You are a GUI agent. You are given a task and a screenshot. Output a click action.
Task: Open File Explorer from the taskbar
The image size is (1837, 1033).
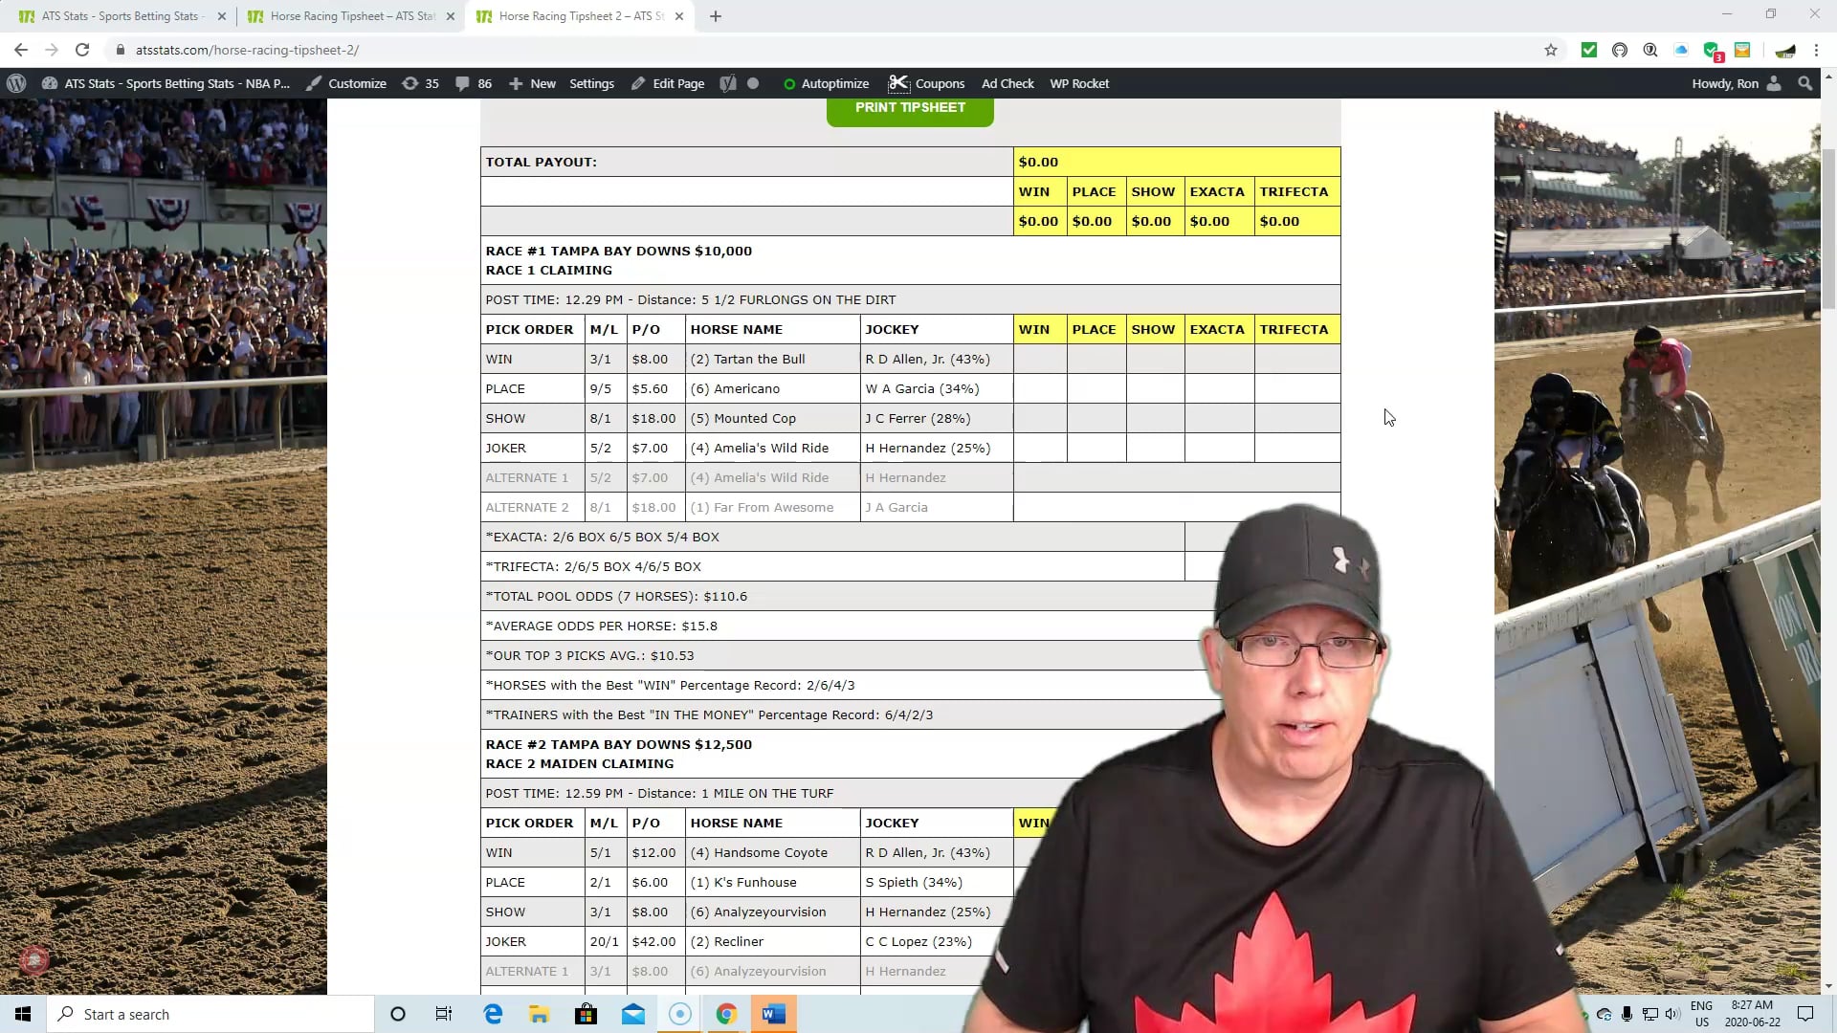[x=539, y=1014]
